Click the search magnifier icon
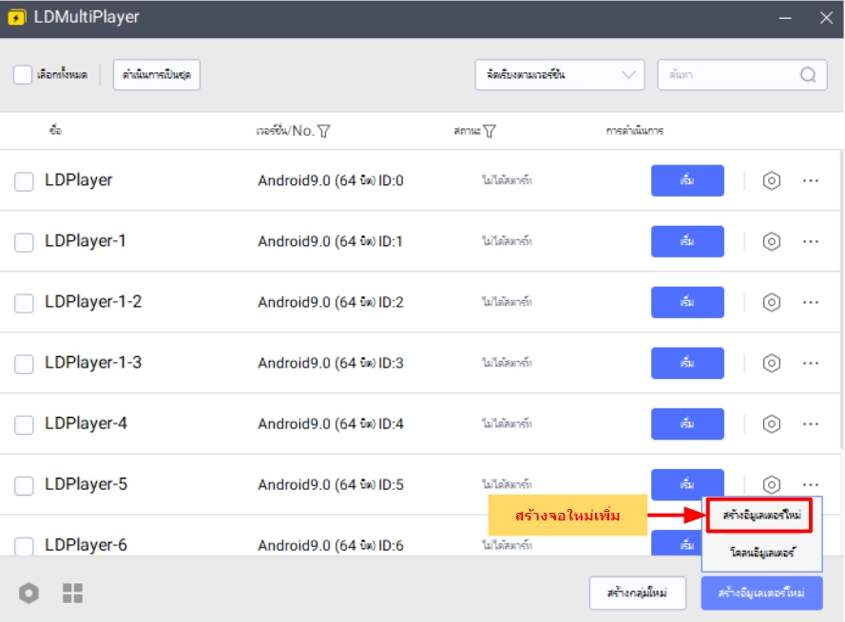The image size is (845, 622). [808, 75]
